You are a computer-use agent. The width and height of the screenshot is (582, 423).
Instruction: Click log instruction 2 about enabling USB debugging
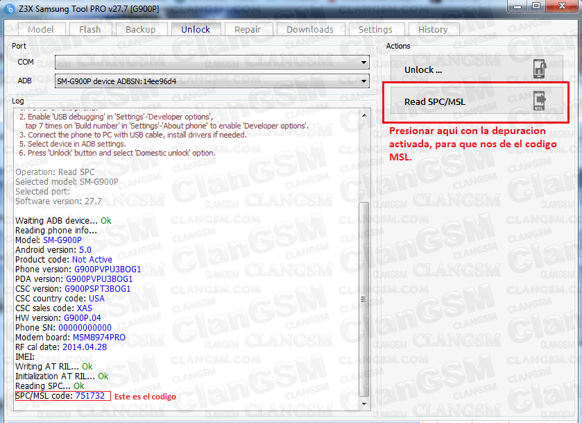coord(116,117)
